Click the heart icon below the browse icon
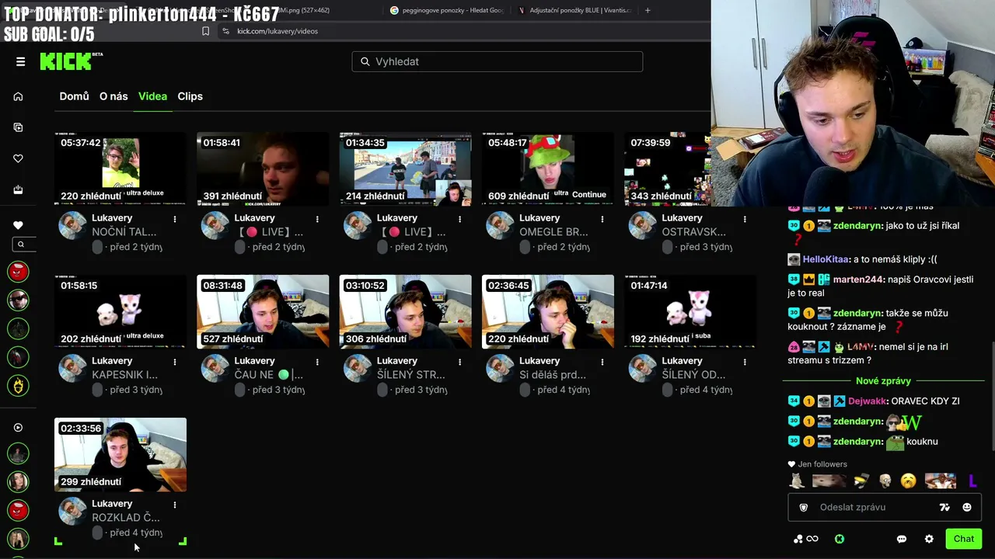995x559 pixels. [18, 158]
